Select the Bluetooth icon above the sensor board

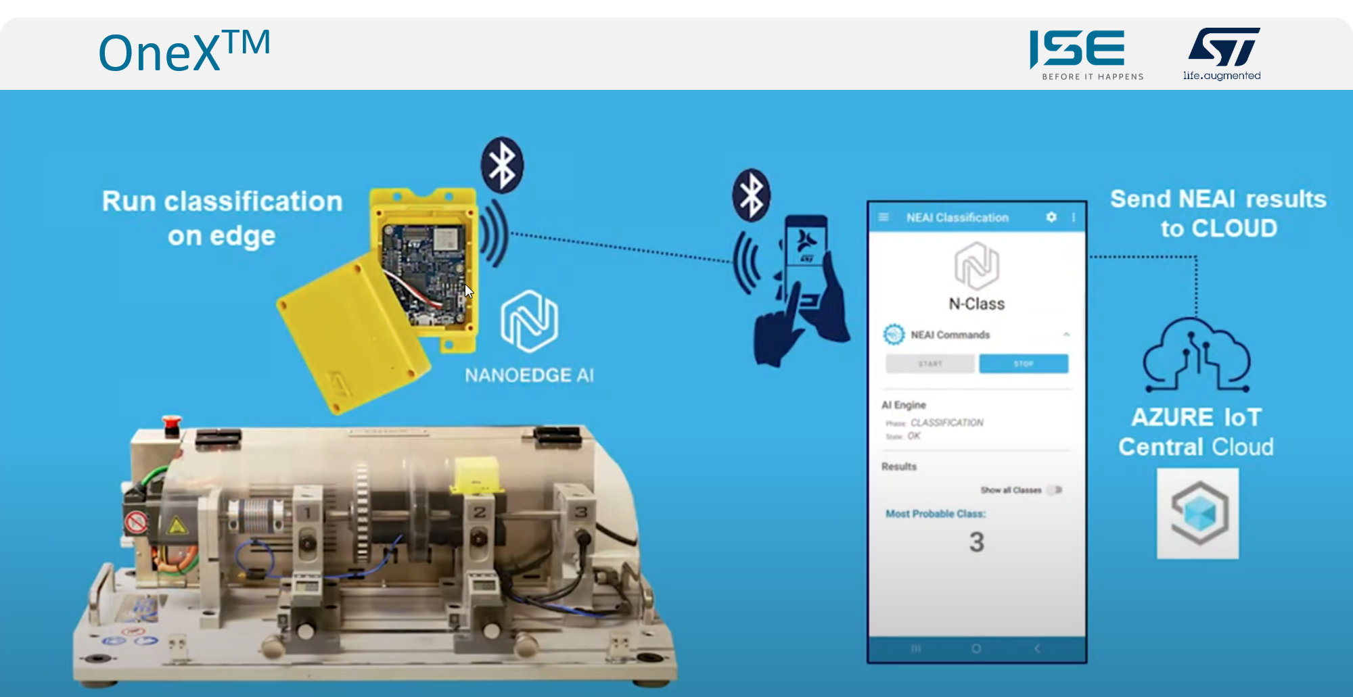tap(501, 166)
